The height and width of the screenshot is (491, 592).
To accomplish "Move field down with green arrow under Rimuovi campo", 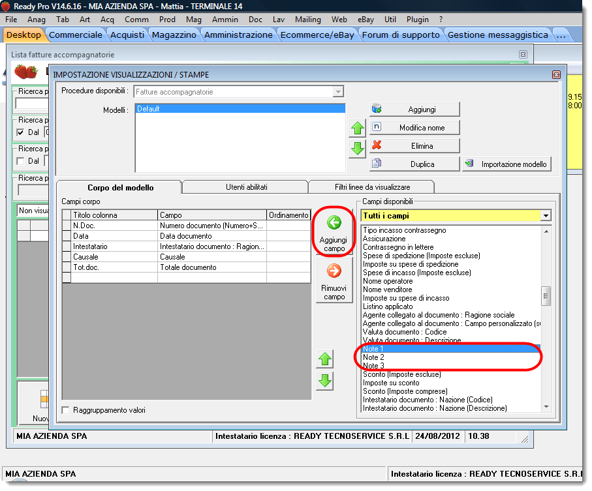I will click(324, 381).
